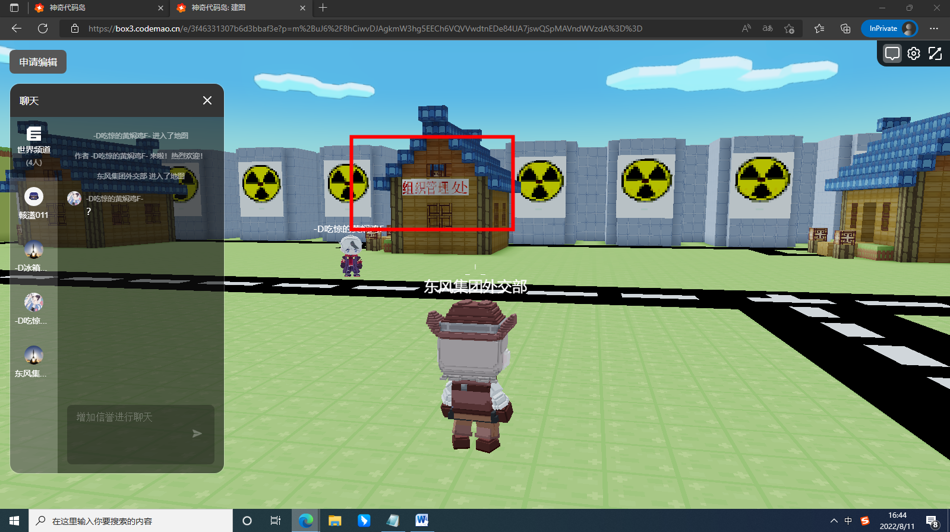Open the Windows Start menu
The image size is (950, 532).
(x=14, y=521)
